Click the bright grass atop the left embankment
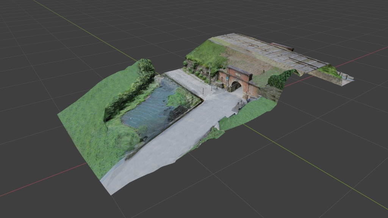Screen dimensions: 388x218 point(207,53)
